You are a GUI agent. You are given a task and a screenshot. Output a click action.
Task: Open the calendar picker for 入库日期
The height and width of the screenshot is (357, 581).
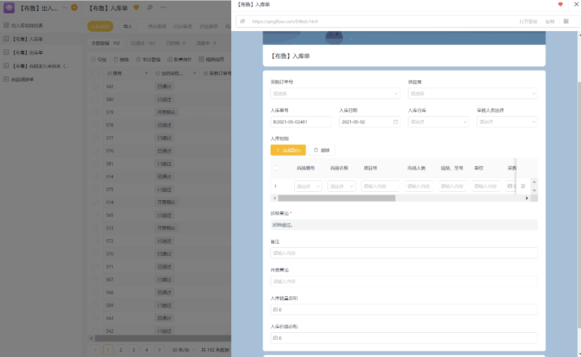click(x=395, y=122)
